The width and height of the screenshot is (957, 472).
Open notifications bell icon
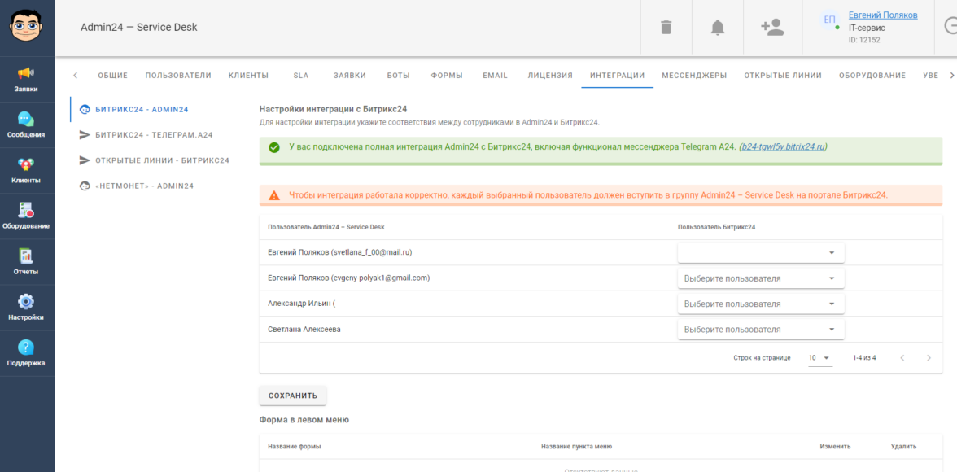click(x=717, y=28)
